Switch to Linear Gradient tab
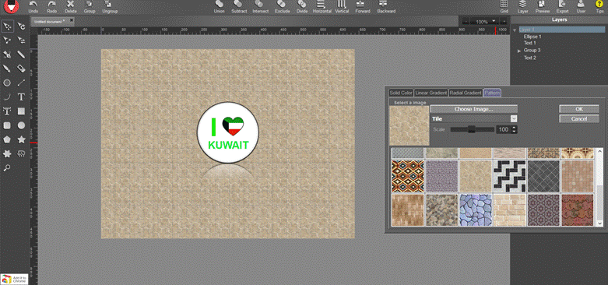Image resolution: width=608 pixels, height=285 pixels. [431, 93]
